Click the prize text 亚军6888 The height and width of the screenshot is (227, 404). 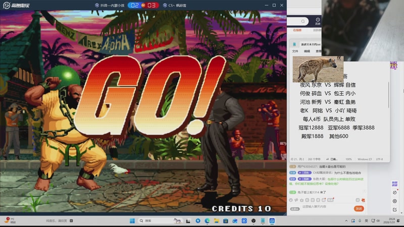click(338, 128)
